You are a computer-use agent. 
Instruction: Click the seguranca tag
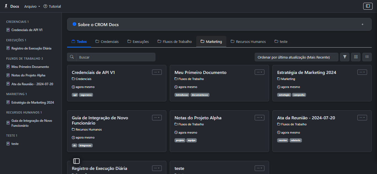(86, 95)
